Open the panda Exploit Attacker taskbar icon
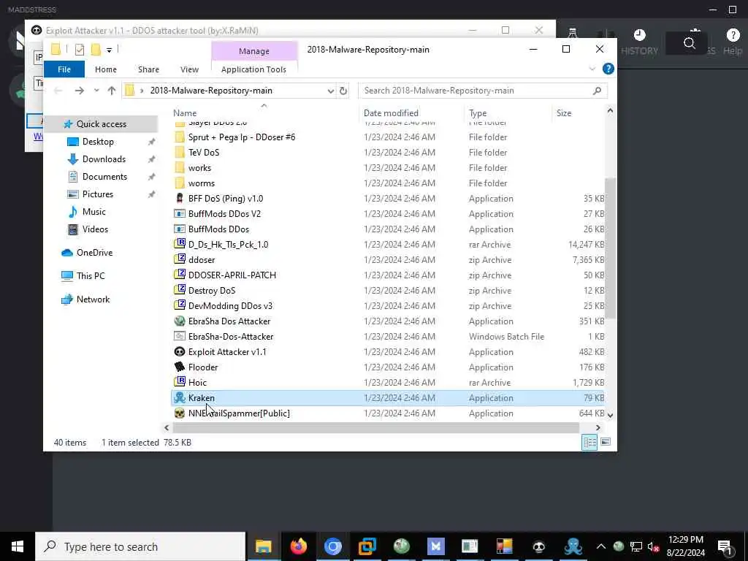748x561 pixels. 538,546
